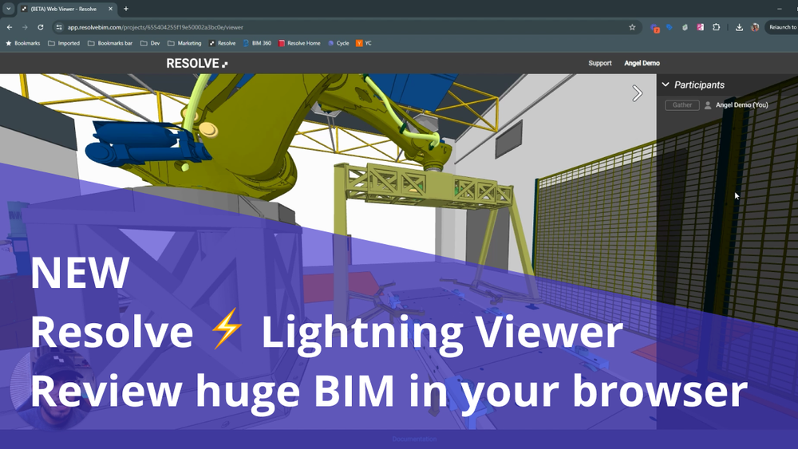The image size is (798, 449).
Task: Click the address bar URL field
Action: point(319,27)
